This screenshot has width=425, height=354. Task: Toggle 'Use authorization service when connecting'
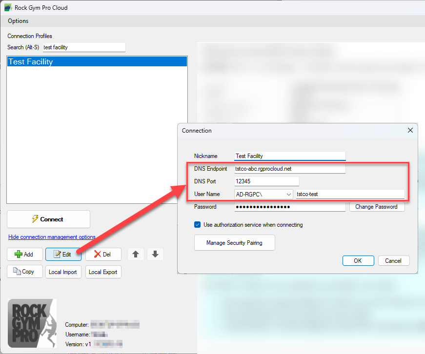coord(197,225)
